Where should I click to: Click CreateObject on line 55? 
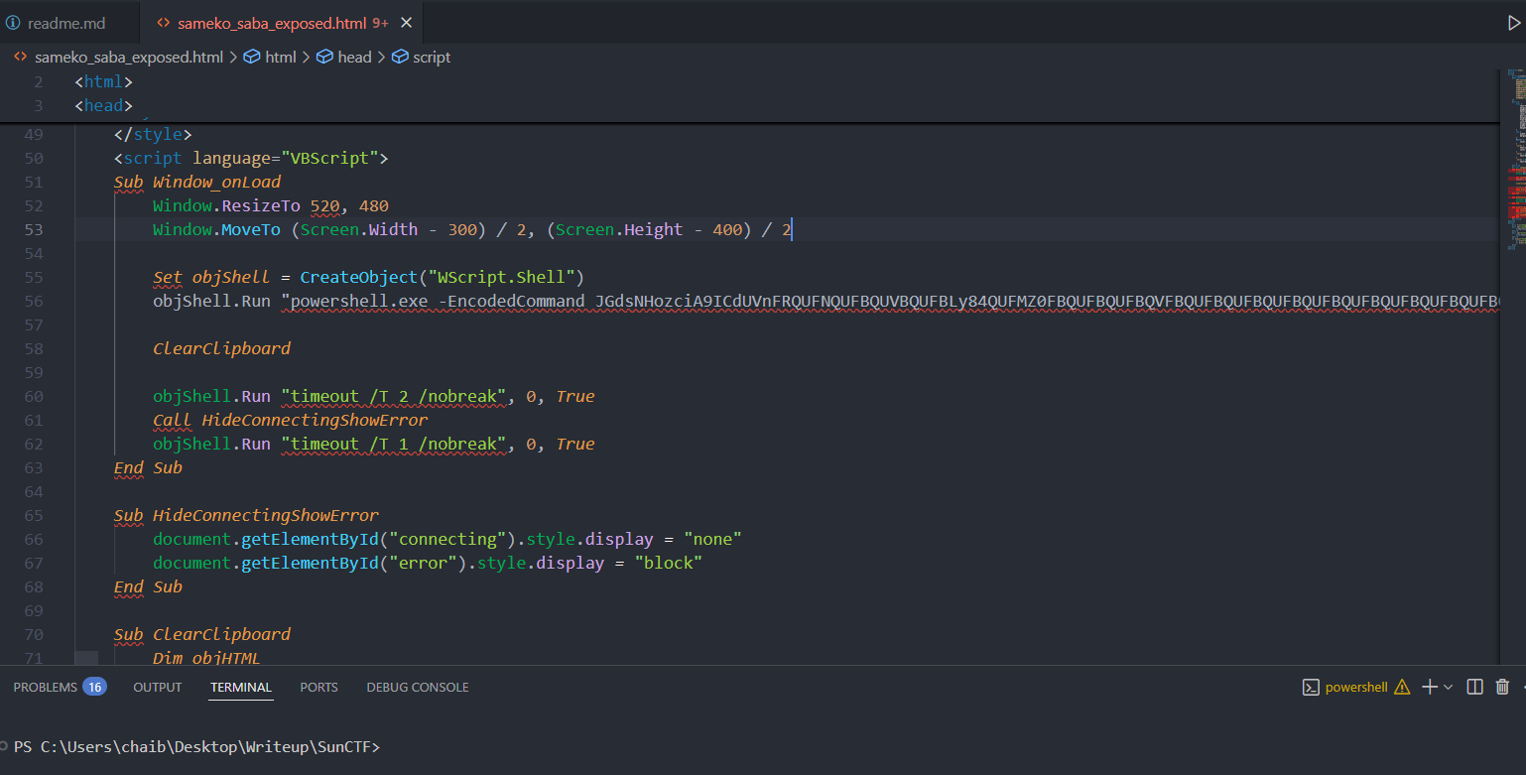(359, 277)
